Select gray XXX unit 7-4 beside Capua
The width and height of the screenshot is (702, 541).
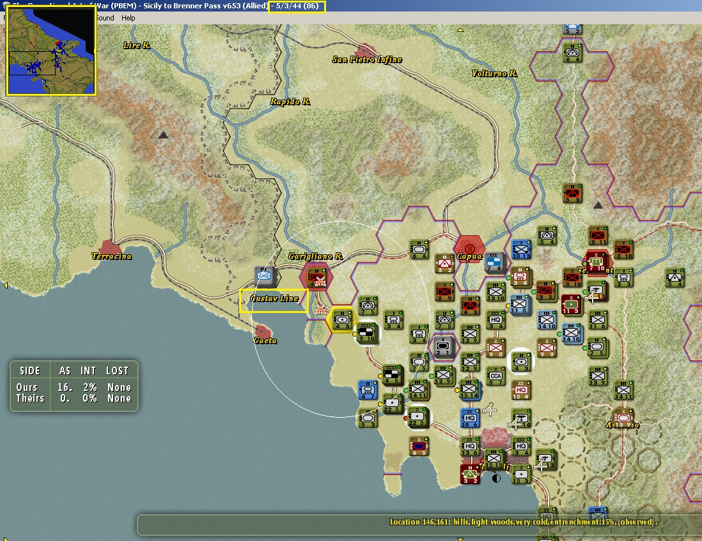pos(494,263)
